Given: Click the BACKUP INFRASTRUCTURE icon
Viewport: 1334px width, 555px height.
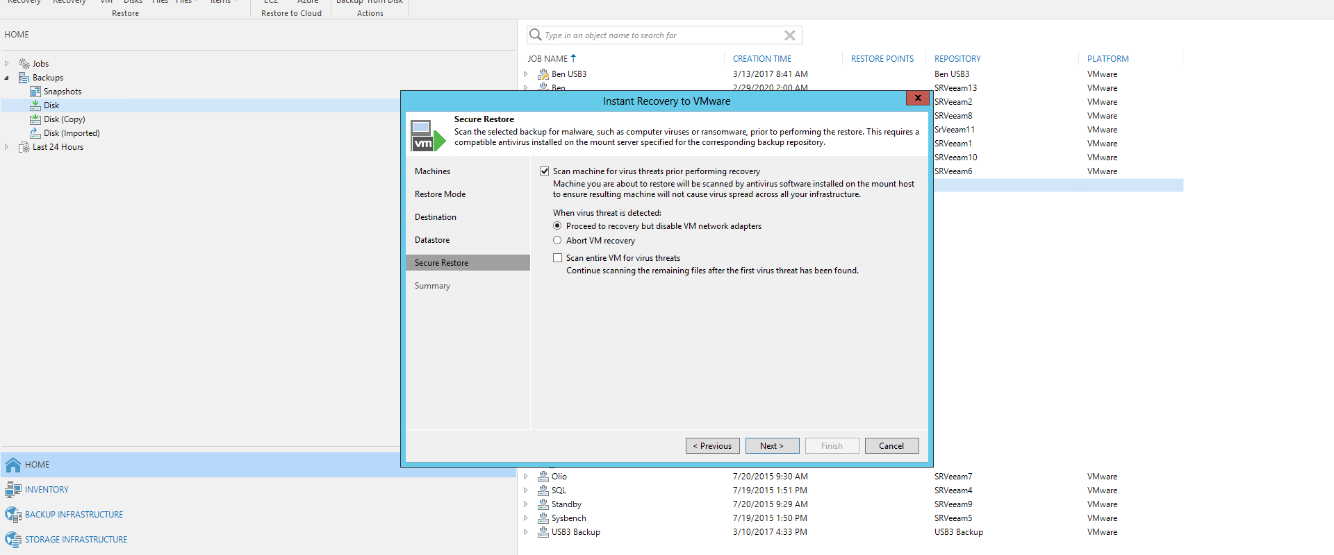Looking at the screenshot, I should pos(13,515).
